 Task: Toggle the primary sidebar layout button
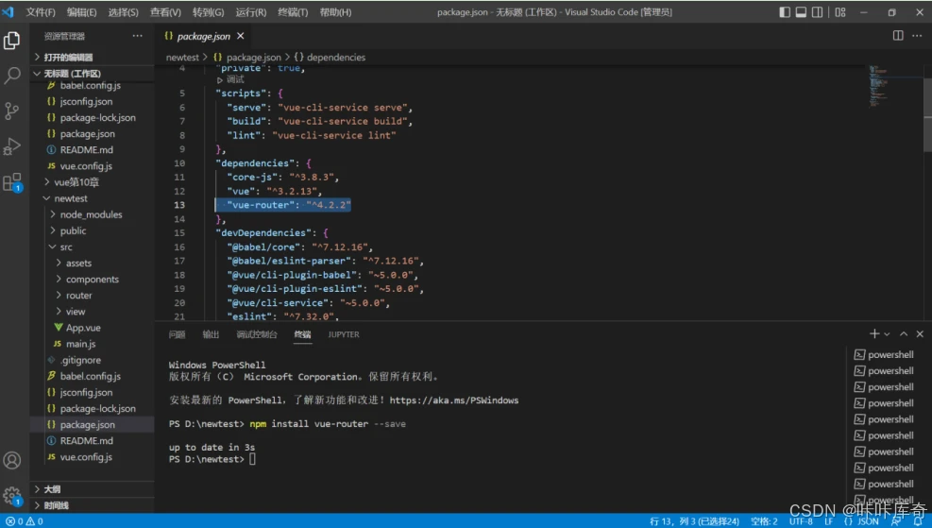785,12
